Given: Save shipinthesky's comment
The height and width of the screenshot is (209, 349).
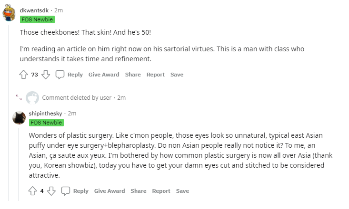Looking at the screenshot, I should [182, 191].
